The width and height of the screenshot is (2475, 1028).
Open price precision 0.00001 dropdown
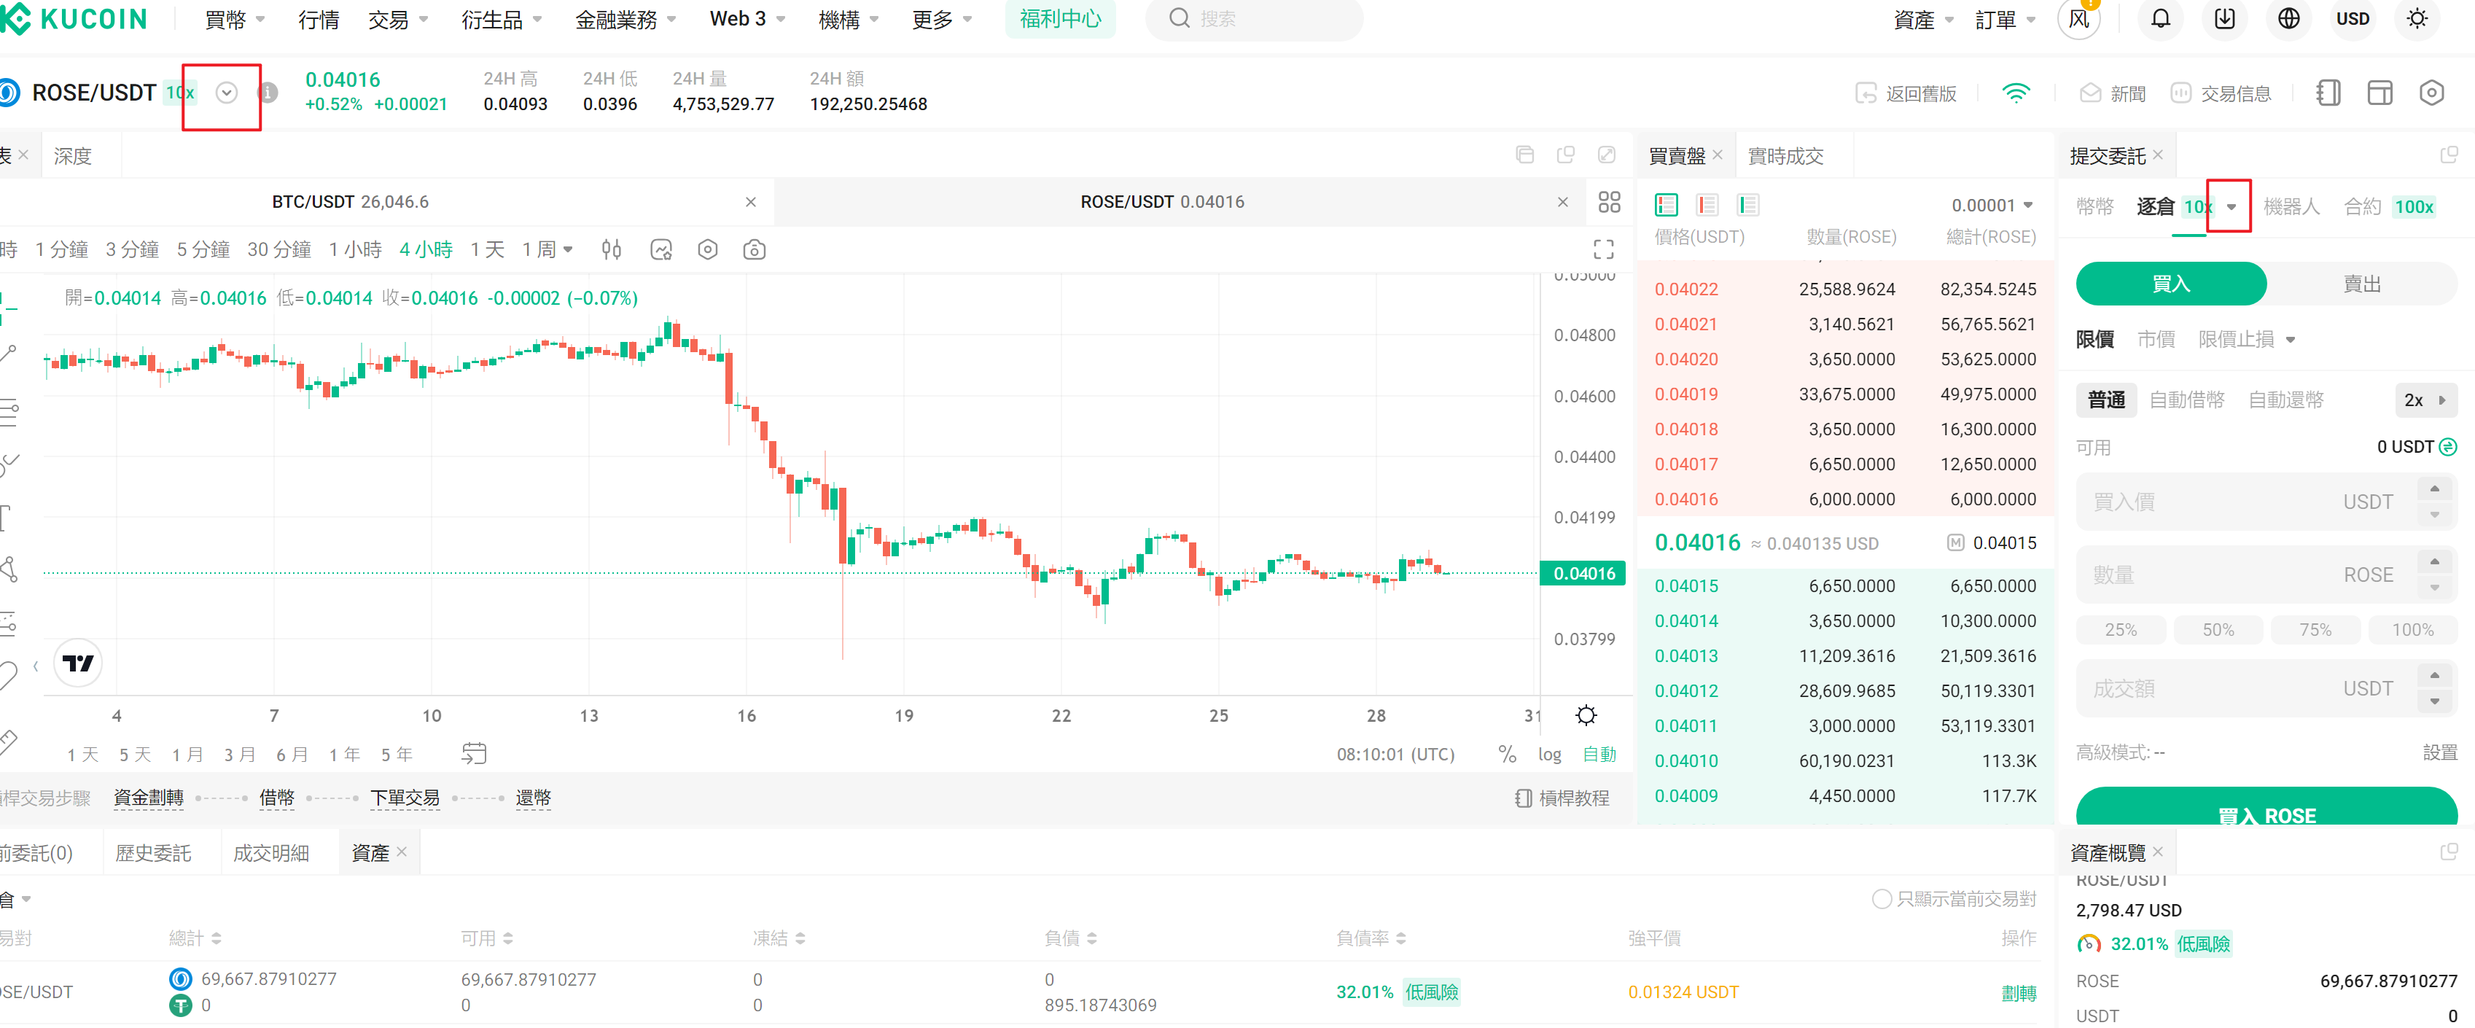click(x=1992, y=205)
